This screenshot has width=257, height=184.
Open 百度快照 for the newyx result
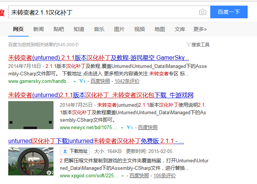[148, 127]
